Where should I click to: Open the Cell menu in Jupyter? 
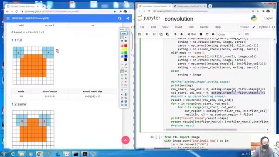(x=191, y=27)
